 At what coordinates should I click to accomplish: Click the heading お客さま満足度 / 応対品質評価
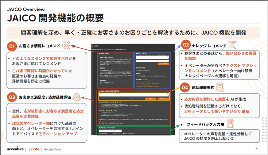[45, 97]
